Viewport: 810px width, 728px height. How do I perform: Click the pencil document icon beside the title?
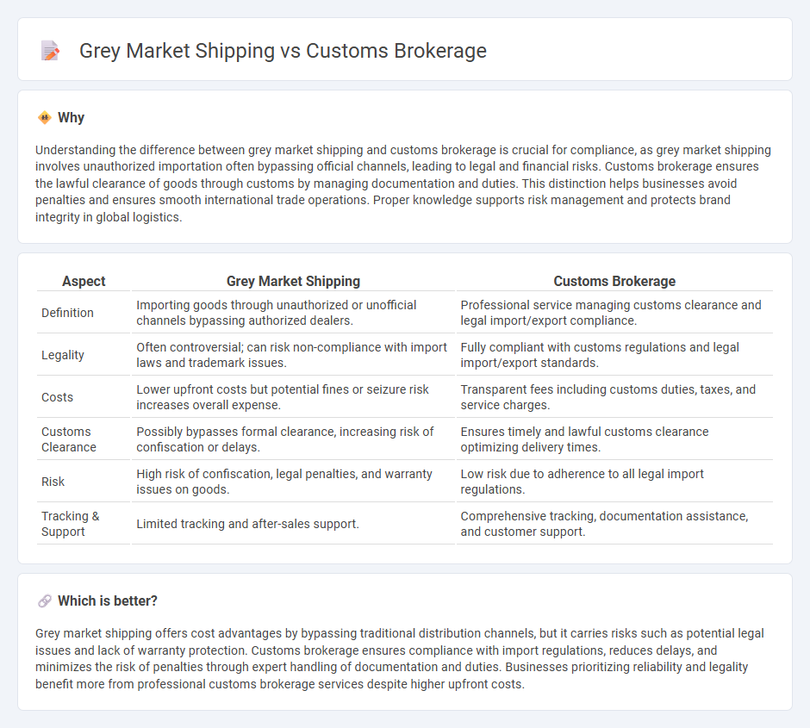pyautogui.click(x=50, y=51)
